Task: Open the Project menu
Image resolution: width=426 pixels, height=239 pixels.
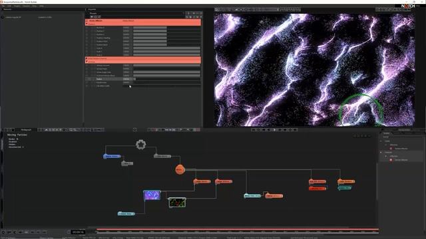Action: [17, 6]
